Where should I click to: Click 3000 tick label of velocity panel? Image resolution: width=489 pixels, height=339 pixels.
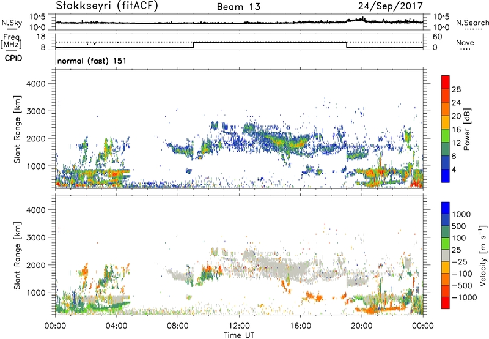pos(35,237)
